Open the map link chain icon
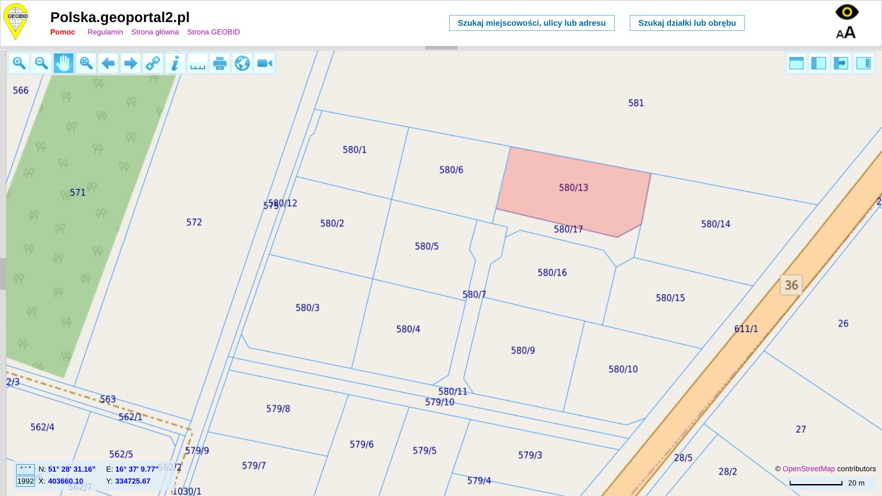The image size is (882, 496). (x=153, y=63)
